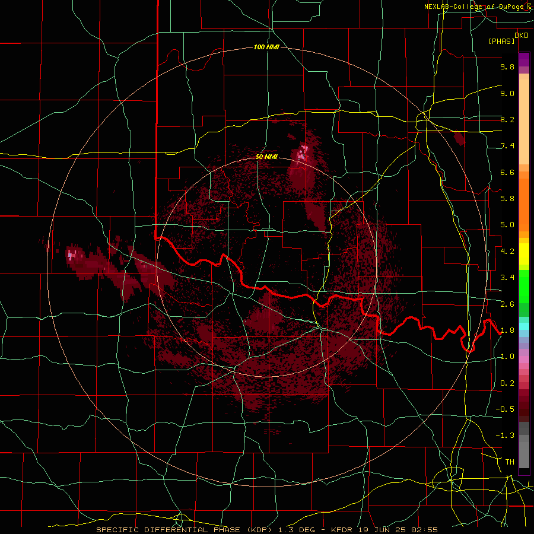Pick the cyan segment of the color bar
The height and width of the screenshot is (534, 534).
[524, 326]
